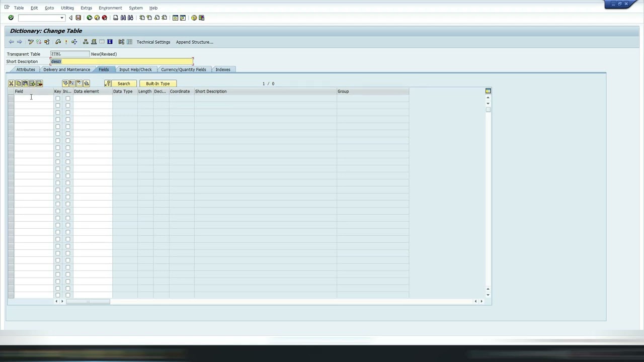This screenshot has height=362, width=644.
Task: Open the SAP window menu icon at top-left
Action: pyautogui.click(x=7, y=7)
